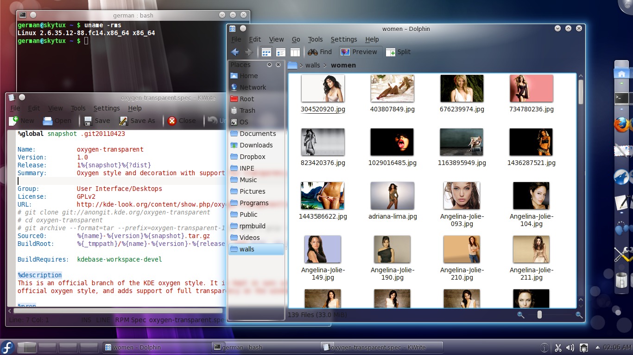Open KWrite's Help menu
This screenshot has width=633, height=355.
(x=135, y=108)
